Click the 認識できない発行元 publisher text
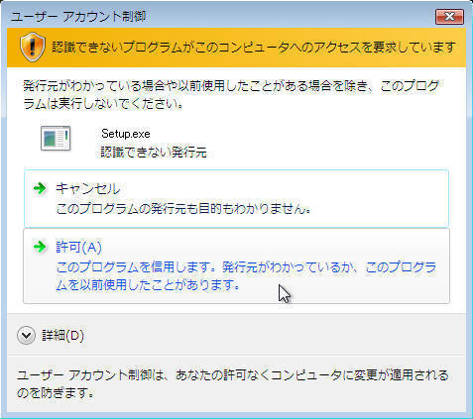This screenshot has width=473, height=419. tap(154, 153)
